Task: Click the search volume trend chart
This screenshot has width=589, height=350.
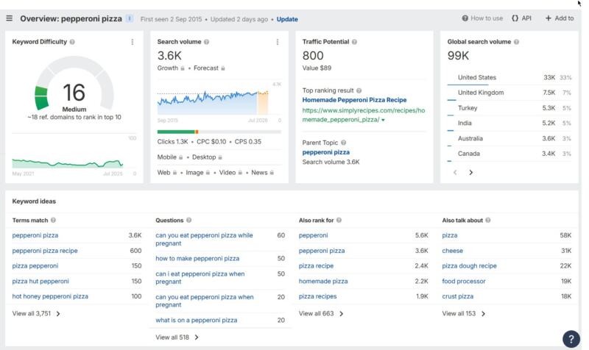Action: point(219,101)
